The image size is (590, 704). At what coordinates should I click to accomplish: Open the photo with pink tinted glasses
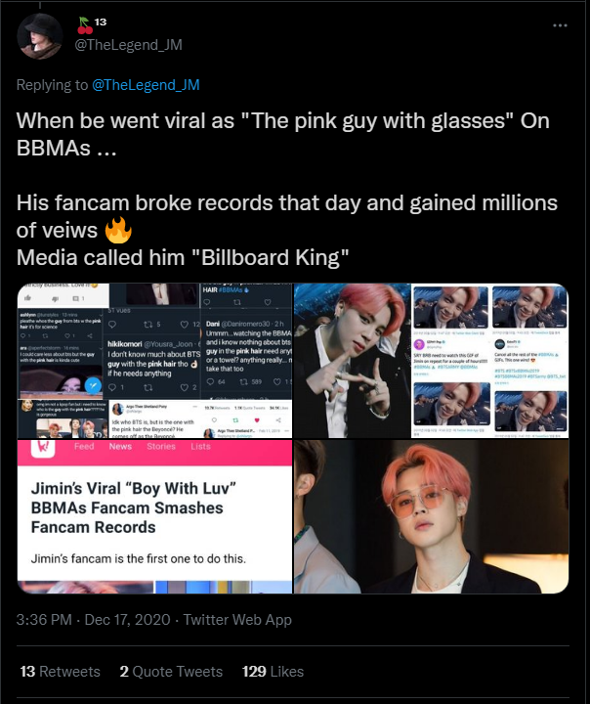431,516
